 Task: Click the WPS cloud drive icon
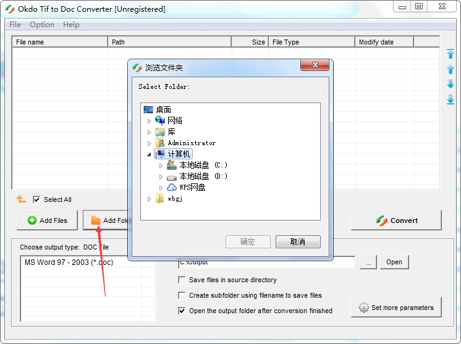[172, 187]
